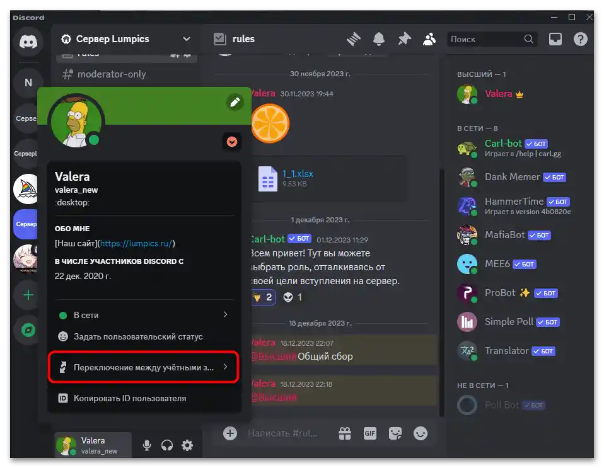This screenshot has width=604, height=468.
Task: Toggle headphones deafen in user panel
Action: (167, 445)
